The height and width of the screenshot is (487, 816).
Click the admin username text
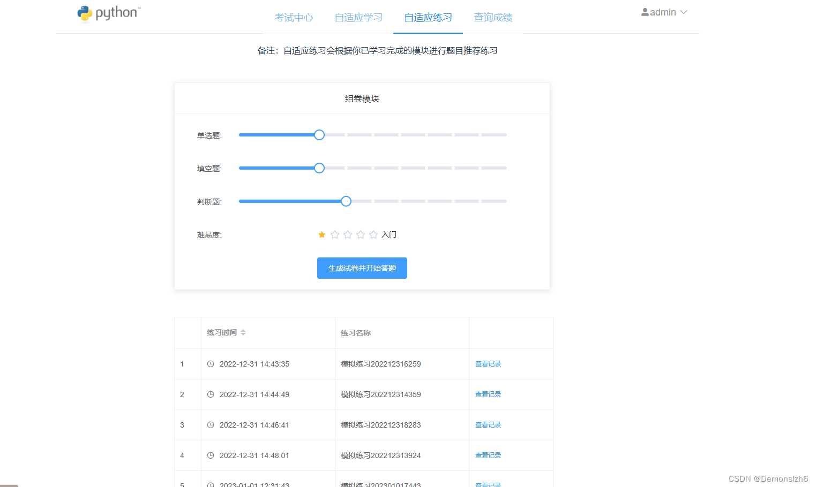663,12
